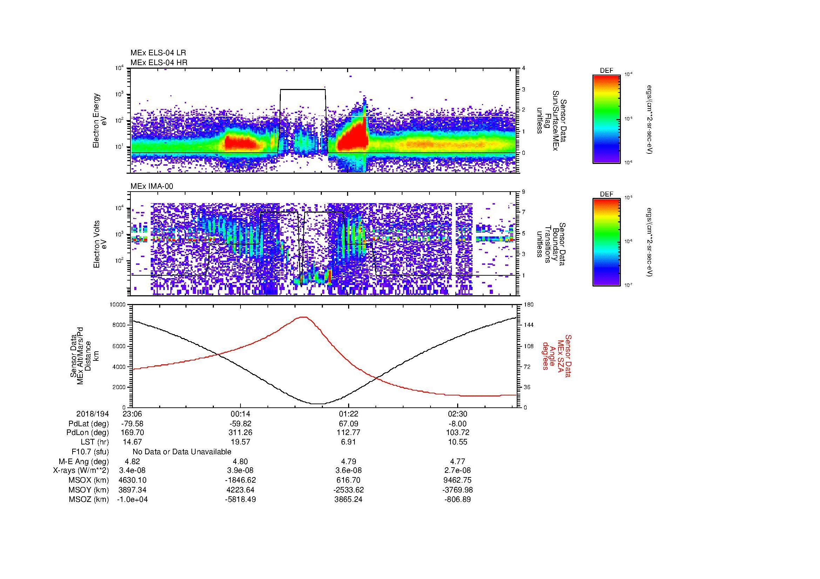The width and height of the screenshot is (820, 579).
Task: Click the MSOZ (km) row label
Action: 89,499
